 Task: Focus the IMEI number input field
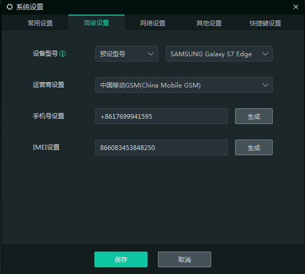click(162, 147)
